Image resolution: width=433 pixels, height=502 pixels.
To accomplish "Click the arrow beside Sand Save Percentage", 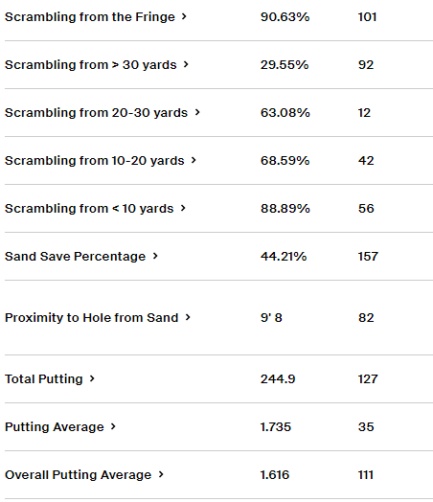I will (x=155, y=256).
